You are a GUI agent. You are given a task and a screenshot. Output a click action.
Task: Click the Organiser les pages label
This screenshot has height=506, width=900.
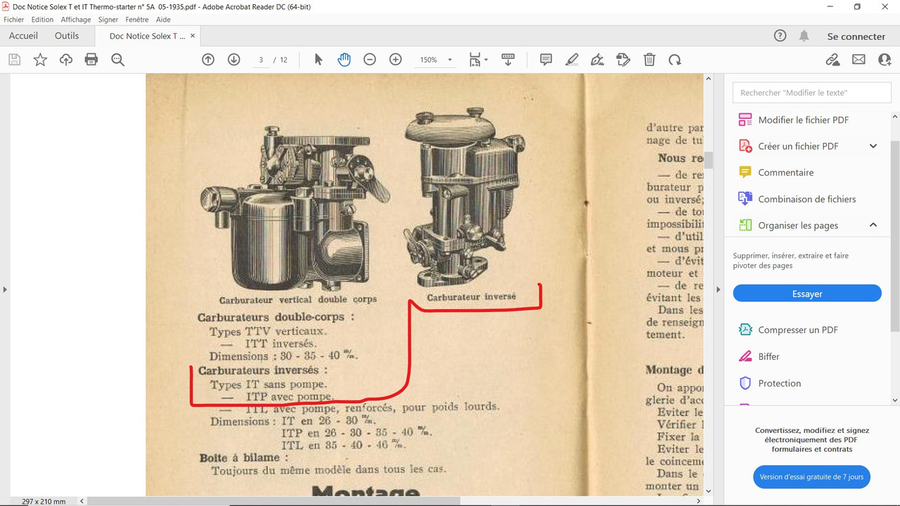tap(798, 226)
